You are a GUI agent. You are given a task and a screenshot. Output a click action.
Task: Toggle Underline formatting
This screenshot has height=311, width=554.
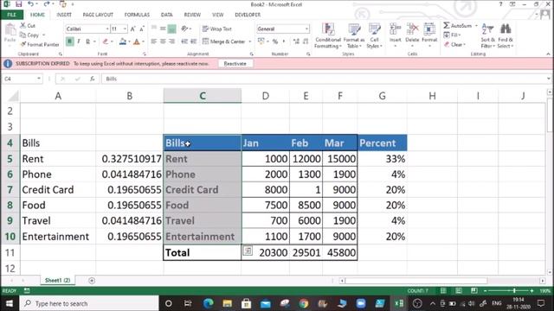point(87,41)
